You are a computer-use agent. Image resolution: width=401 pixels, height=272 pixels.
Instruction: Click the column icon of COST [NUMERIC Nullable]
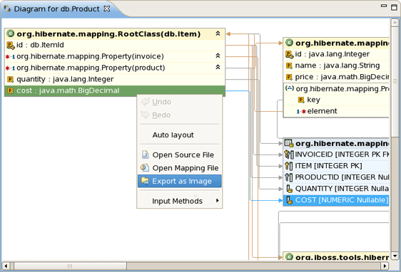coord(289,200)
